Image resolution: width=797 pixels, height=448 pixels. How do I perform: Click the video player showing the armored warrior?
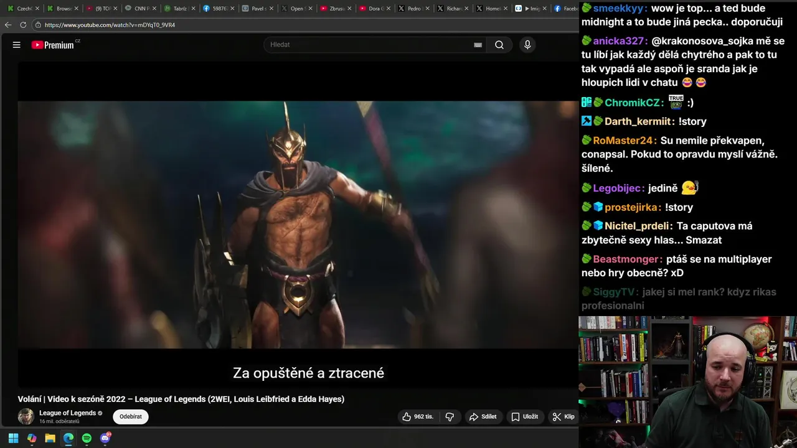tap(298, 225)
